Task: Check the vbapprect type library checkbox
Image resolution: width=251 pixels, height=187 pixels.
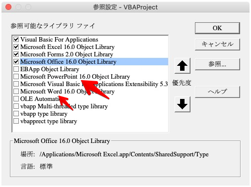Action: pos(16,121)
